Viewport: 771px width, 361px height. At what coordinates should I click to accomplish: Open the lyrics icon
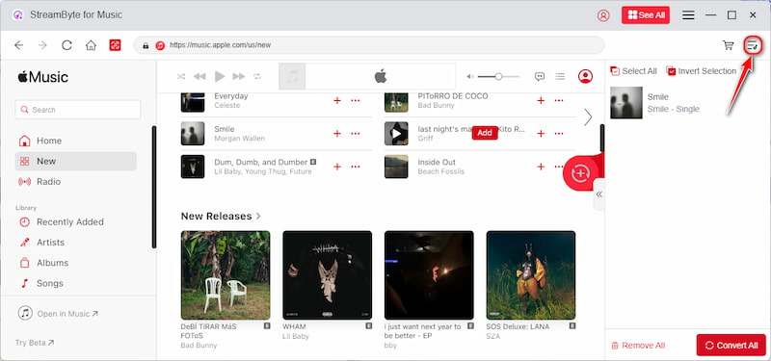coord(540,76)
